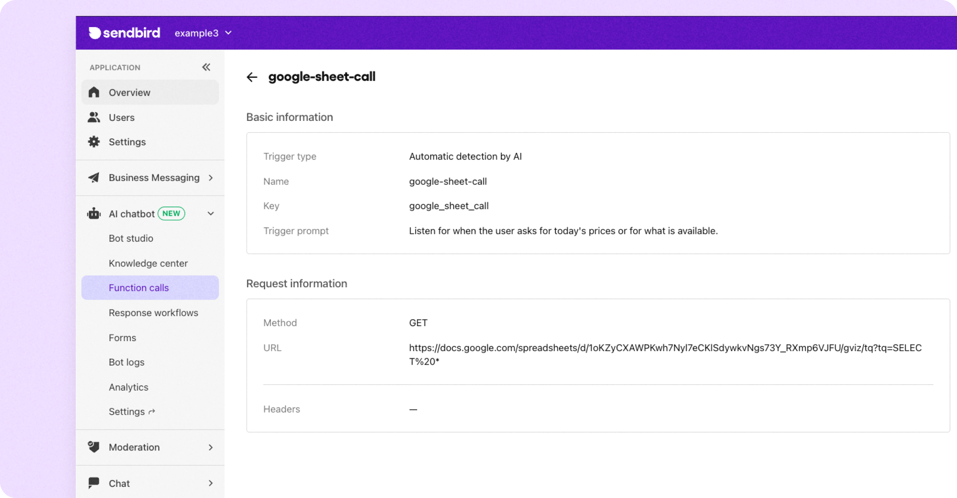Open the example3 application dropdown
957x498 pixels.
pos(203,33)
